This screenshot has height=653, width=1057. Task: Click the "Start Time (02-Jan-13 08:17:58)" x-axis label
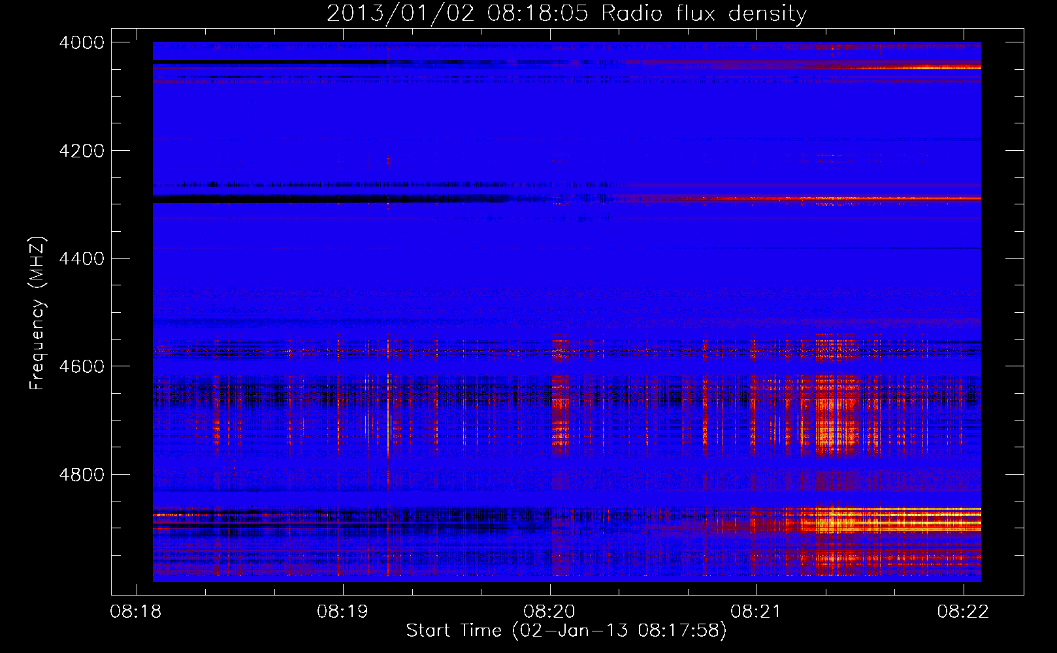[x=566, y=631]
